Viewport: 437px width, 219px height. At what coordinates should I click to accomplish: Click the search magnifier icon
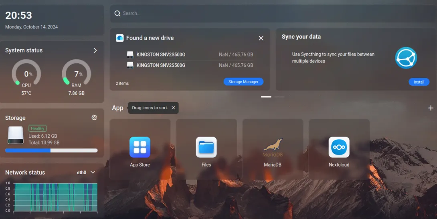[x=117, y=13]
